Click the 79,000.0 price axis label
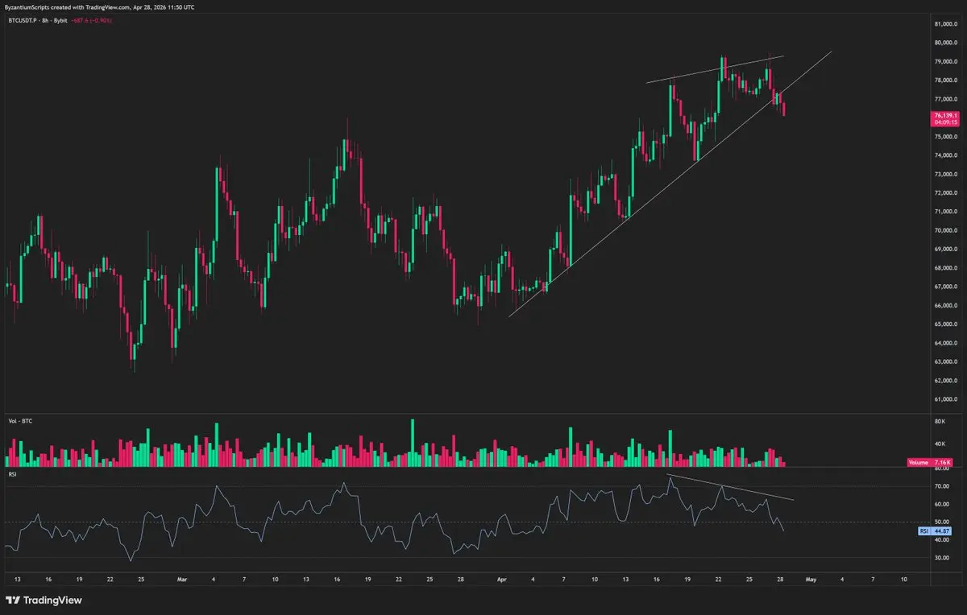The image size is (967, 615). click(x=944, y=62)
